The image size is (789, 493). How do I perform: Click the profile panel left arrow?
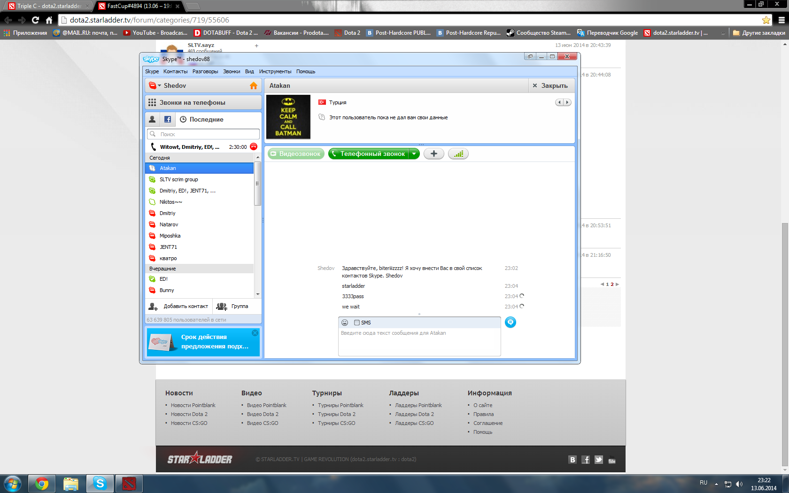tap(559, 102)
